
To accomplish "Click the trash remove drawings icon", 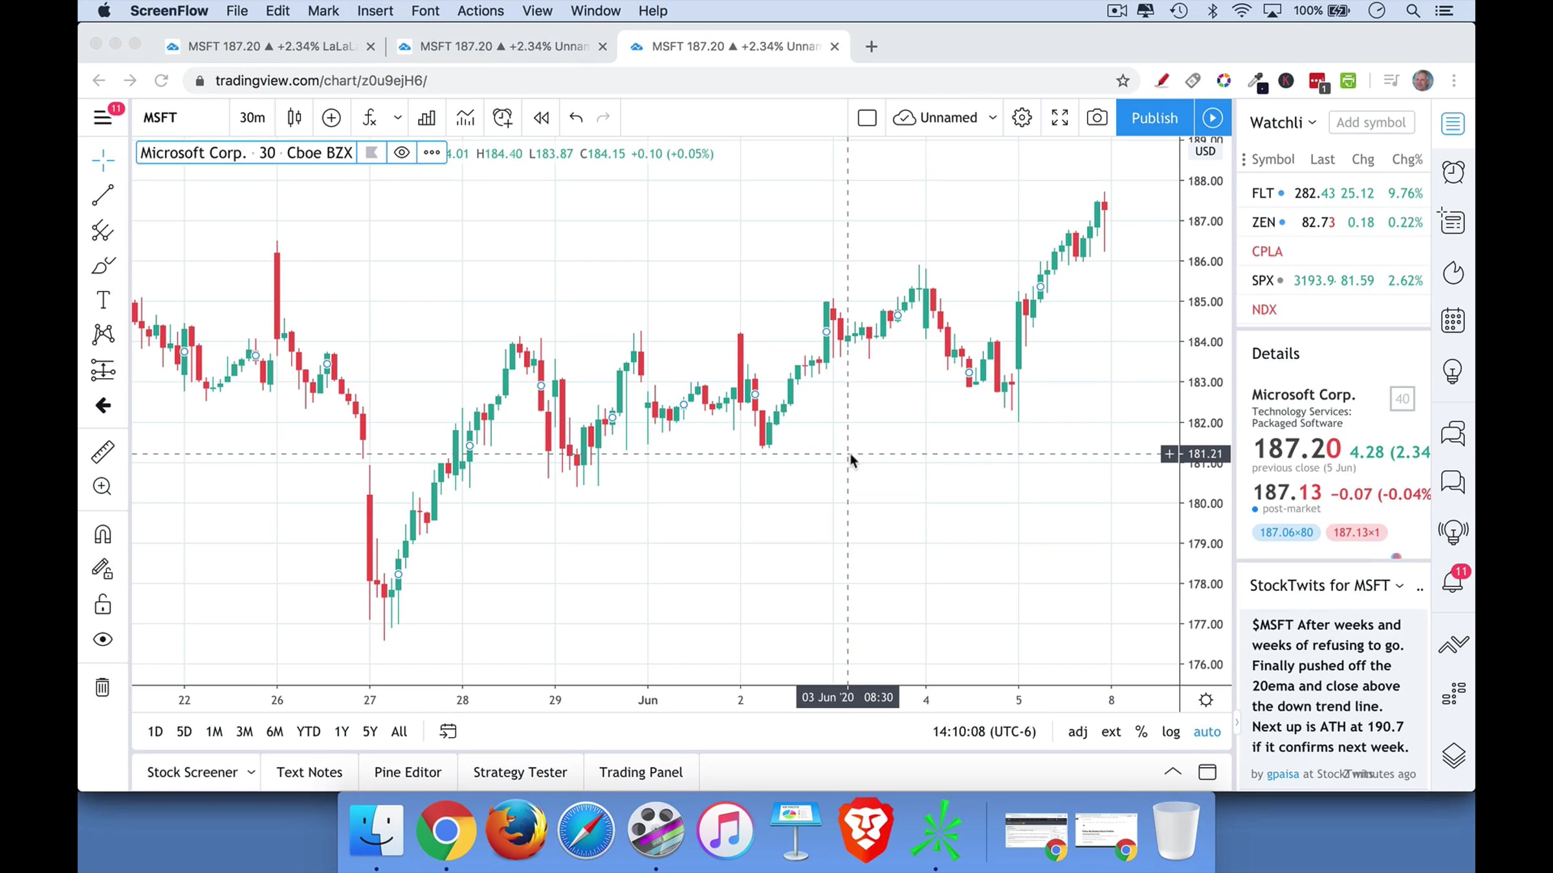I will (x=103, y=687).
